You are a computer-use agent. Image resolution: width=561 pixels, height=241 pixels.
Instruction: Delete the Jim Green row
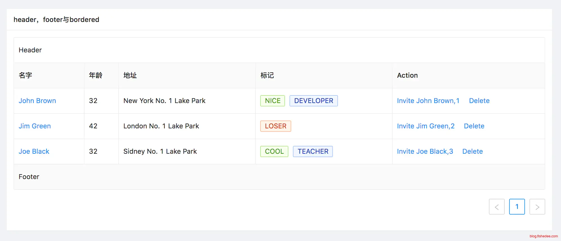(474, 126)
